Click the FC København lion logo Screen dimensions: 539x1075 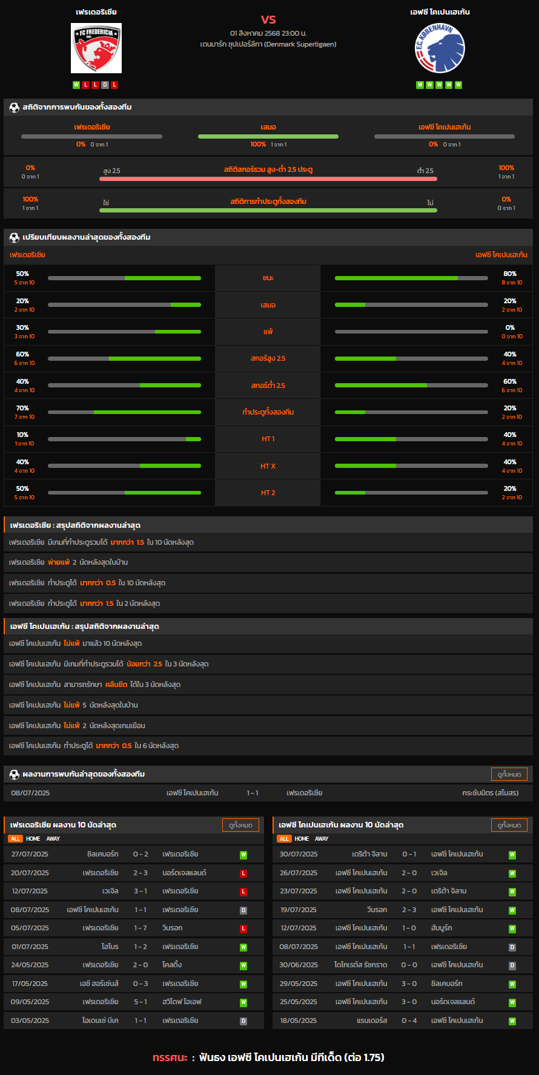point(440,48)
